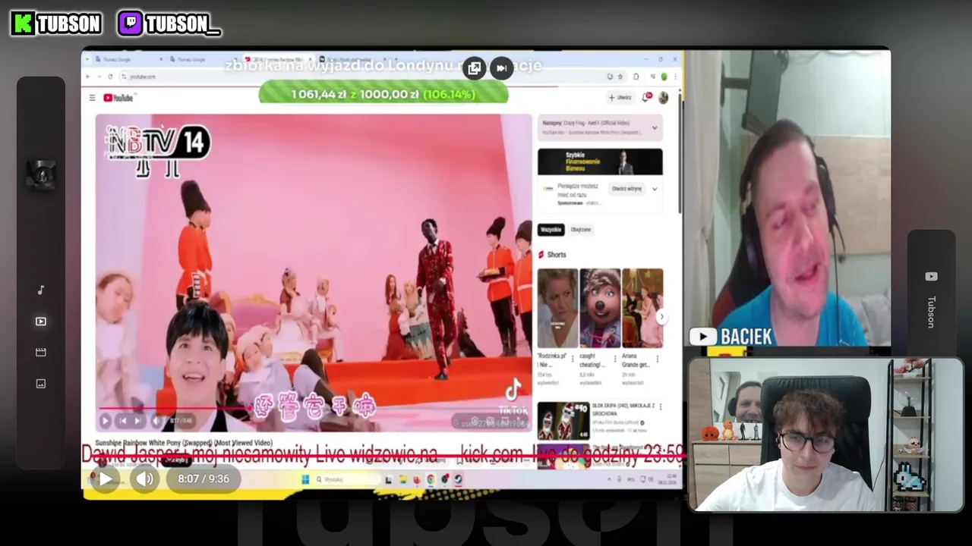Select the active YouTube browser tab
Screen dimensions: 972x546
click(x=278, y=59)
